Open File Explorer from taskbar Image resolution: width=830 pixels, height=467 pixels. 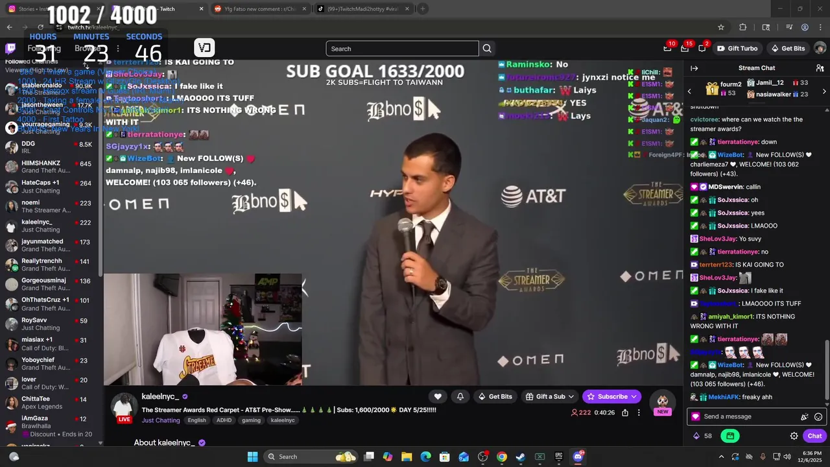tap(407, 457)
